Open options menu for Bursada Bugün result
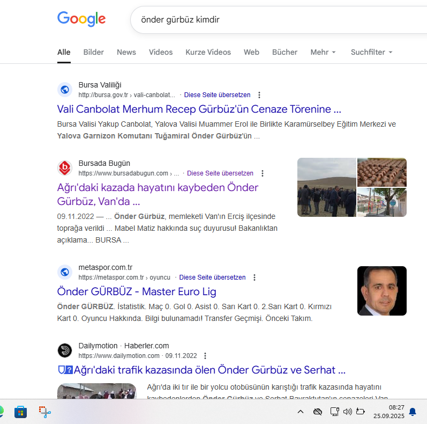The width and height of the screenshot is (427, 424). click(x=262, y=173)
